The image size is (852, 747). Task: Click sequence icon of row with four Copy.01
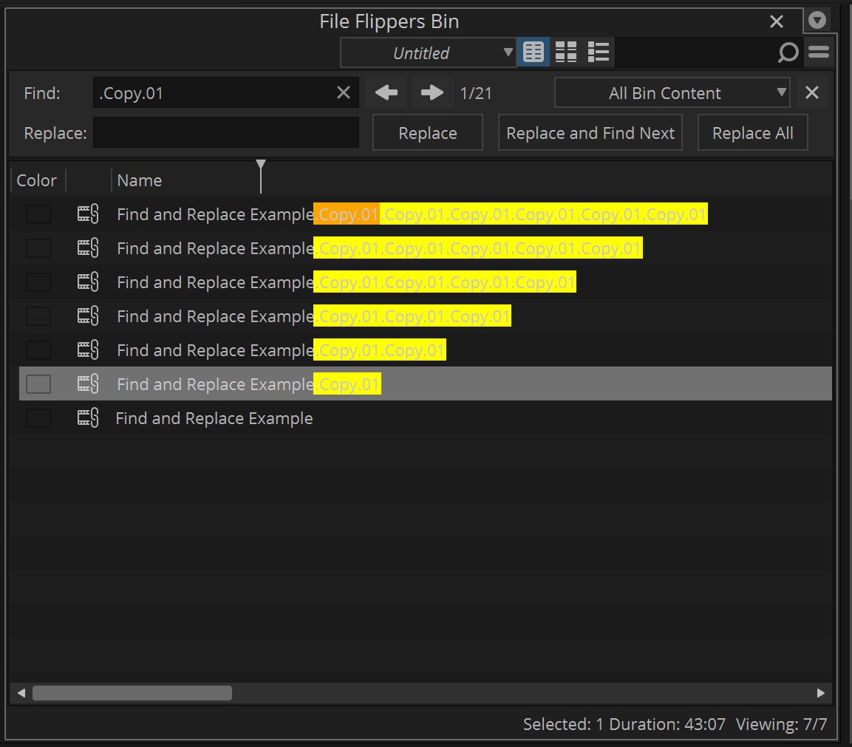[x=87, y=282]
